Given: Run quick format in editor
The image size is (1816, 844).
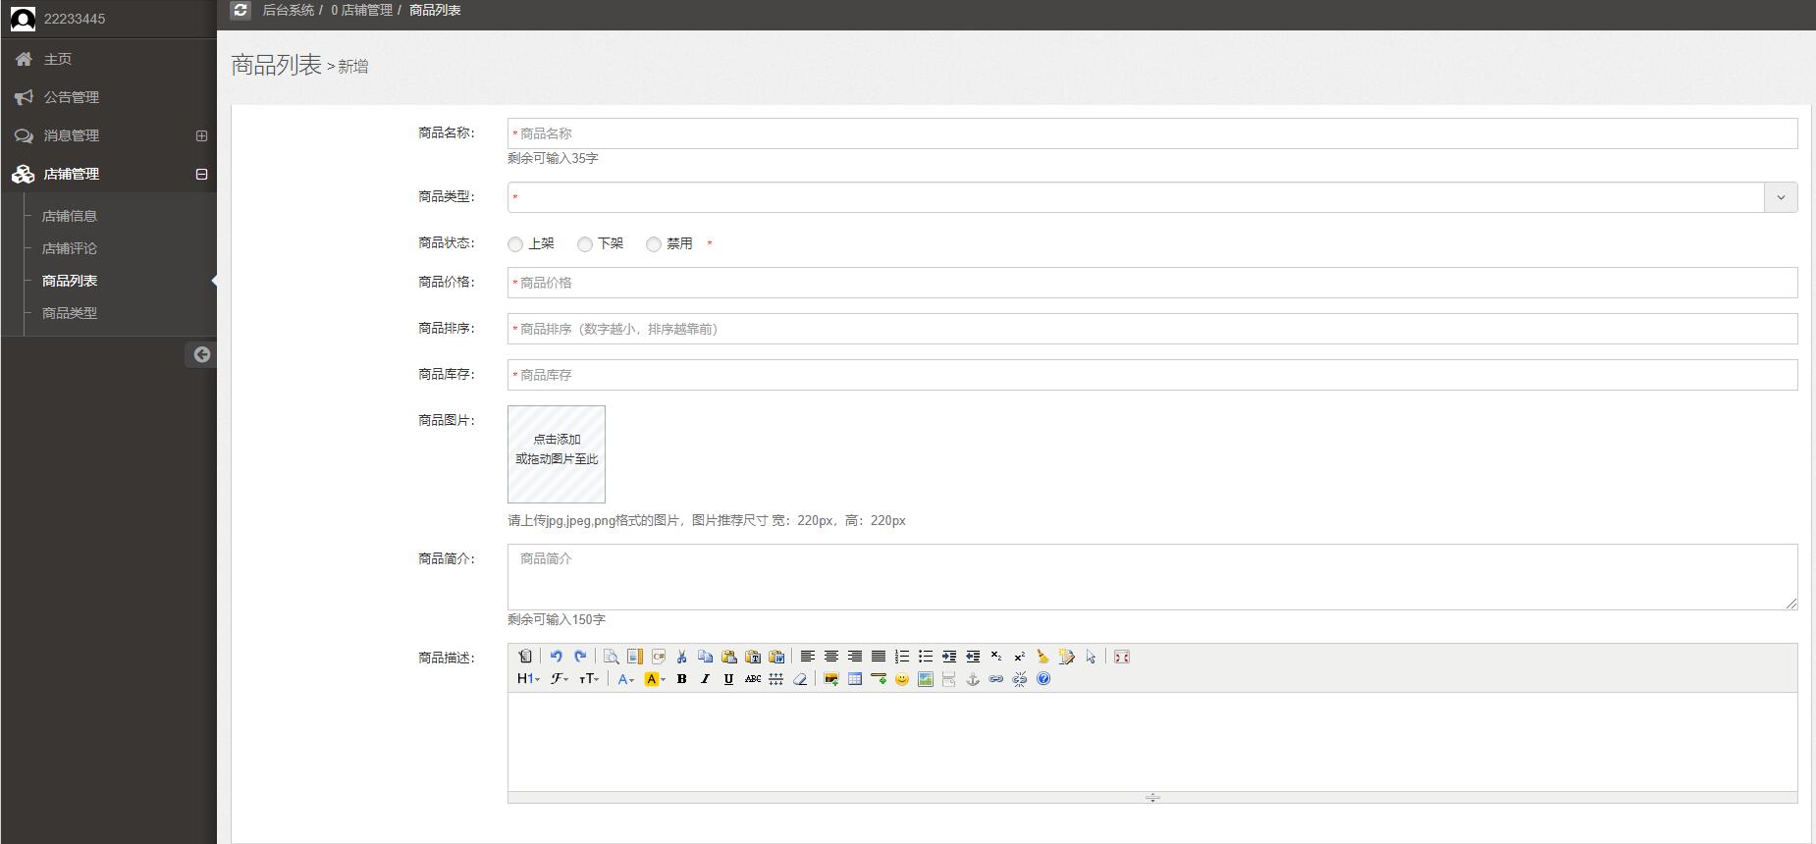Looking at the screenshot, I should click(x=1066, y=657).
